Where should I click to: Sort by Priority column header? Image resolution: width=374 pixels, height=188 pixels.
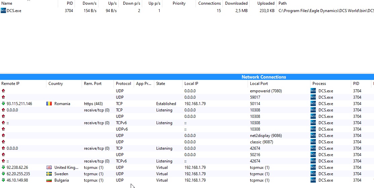pyautogui.click(x=179, y=3)
